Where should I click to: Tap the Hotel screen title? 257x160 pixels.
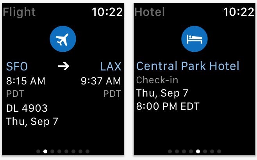coord(150,12)
